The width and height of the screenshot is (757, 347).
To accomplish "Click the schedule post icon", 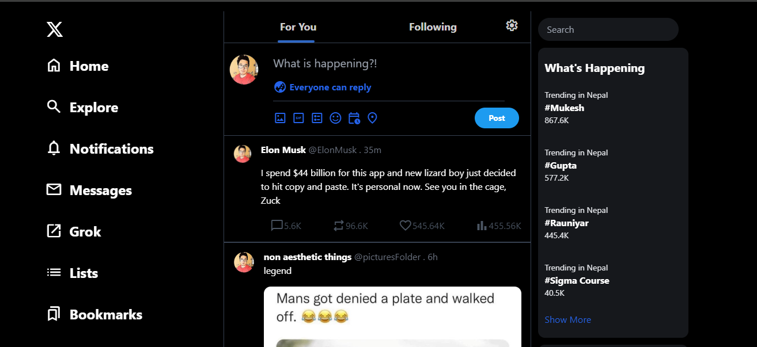I will (354, 117).
